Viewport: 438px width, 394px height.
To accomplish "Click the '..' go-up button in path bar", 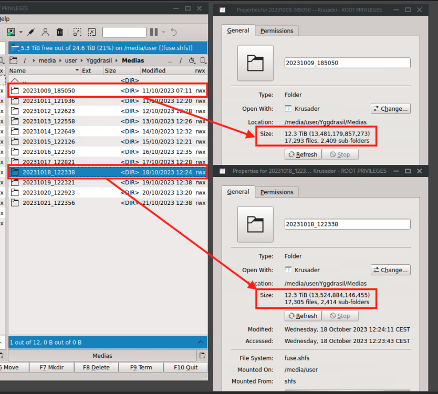I will [x=170, y=60].
